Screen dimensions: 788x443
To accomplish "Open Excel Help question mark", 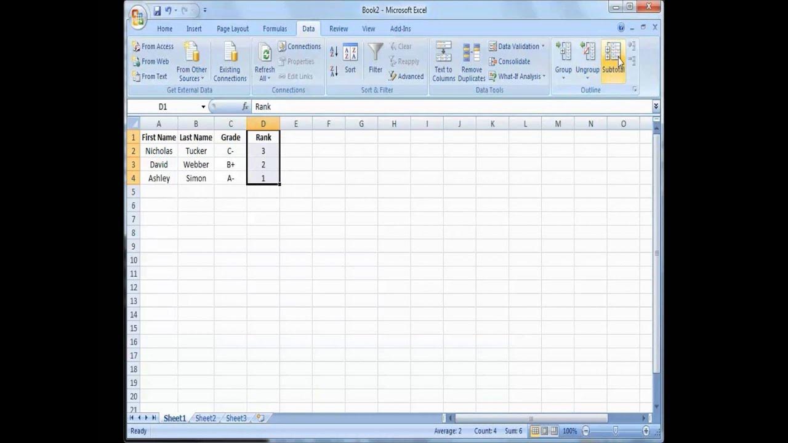I will [621, 28].
